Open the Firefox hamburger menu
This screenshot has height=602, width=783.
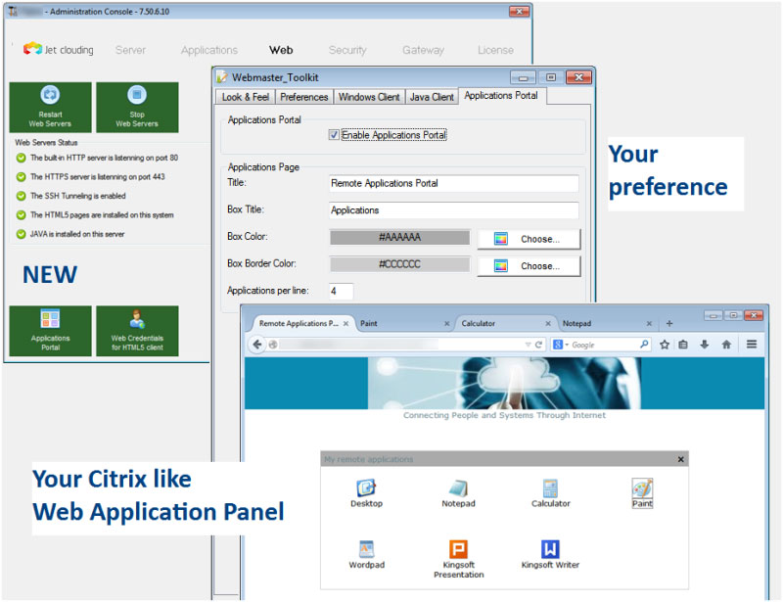pos(750,345)
